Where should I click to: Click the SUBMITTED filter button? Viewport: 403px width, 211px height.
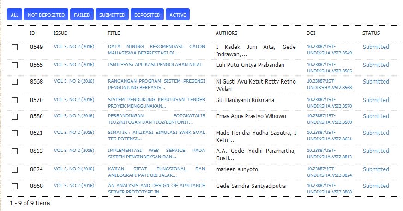pyautogui.click(x=112, y=15)
